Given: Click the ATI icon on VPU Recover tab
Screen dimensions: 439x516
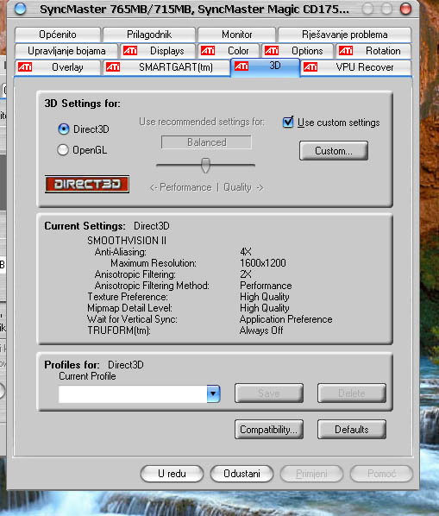Looking at the screenshot, I should coord(310,67).
